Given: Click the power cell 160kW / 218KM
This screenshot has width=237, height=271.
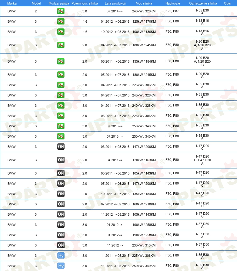Looking at the screenshot, I should 144,204.
